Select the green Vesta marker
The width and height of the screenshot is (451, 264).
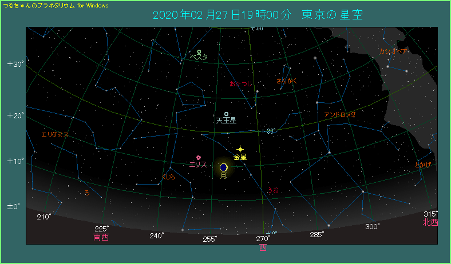tap(199, 51)
